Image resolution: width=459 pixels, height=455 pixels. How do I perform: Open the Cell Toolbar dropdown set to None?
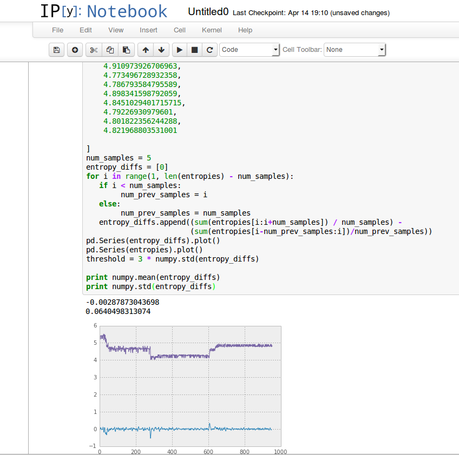point(355,49)
